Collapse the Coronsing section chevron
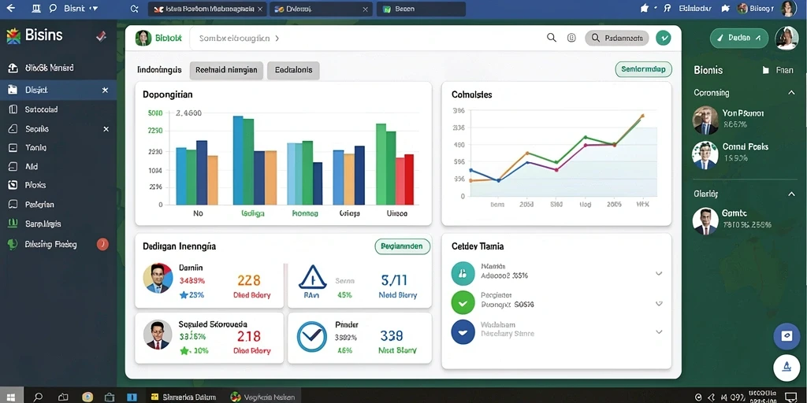Image resolution: width=807 pixels, height=403 pixels. tap(791, 93)
